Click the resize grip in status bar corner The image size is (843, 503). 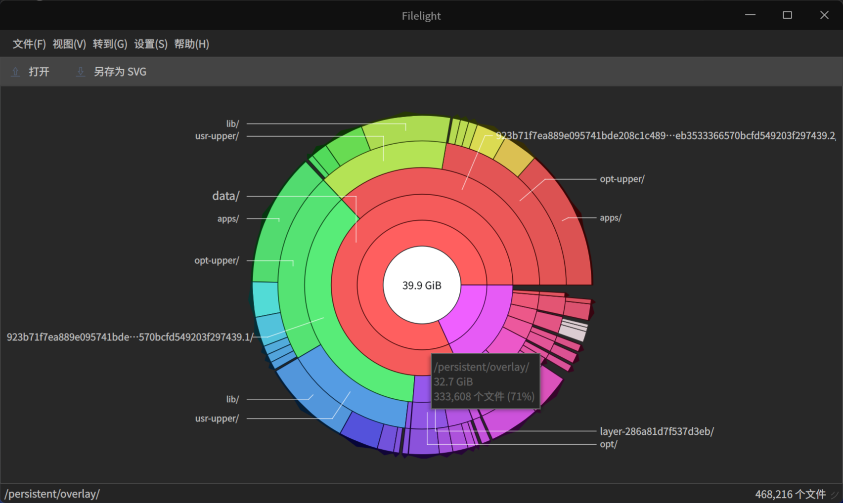coord(835,495)
